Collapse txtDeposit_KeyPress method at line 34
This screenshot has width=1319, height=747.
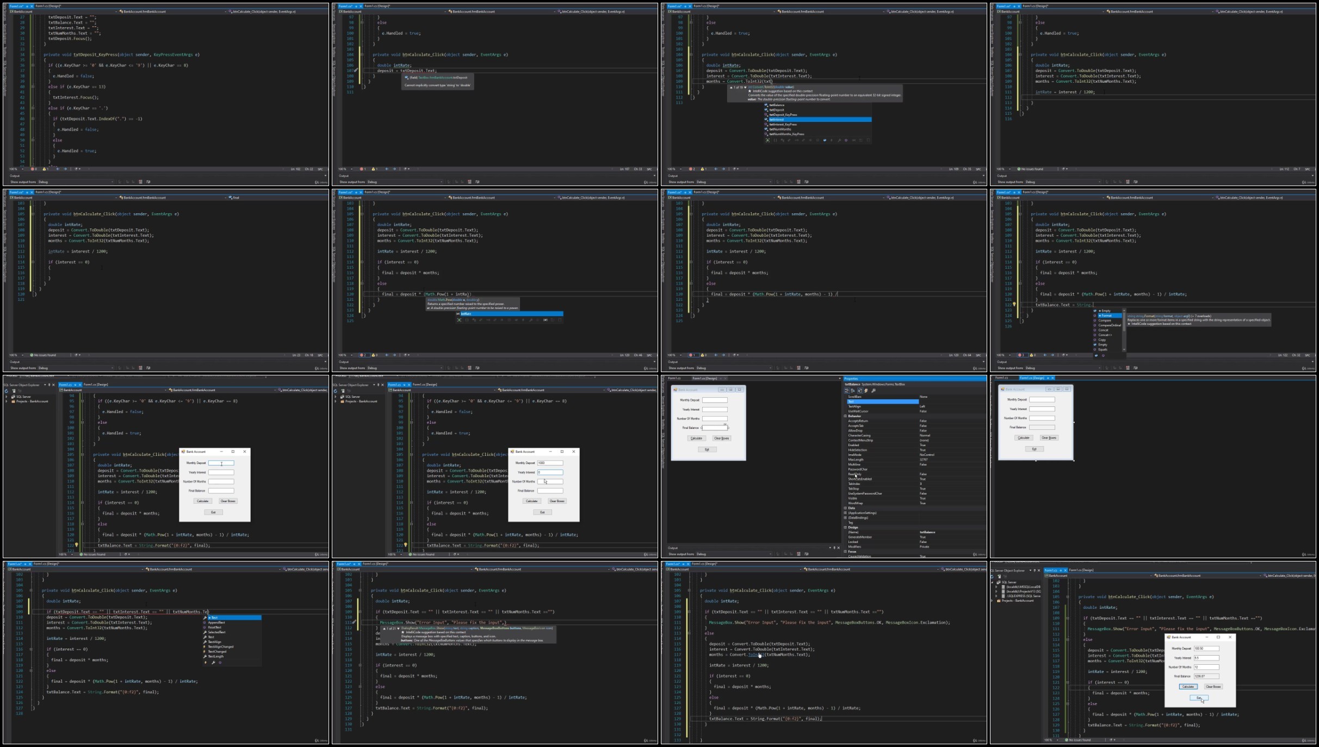pos(33,54)
